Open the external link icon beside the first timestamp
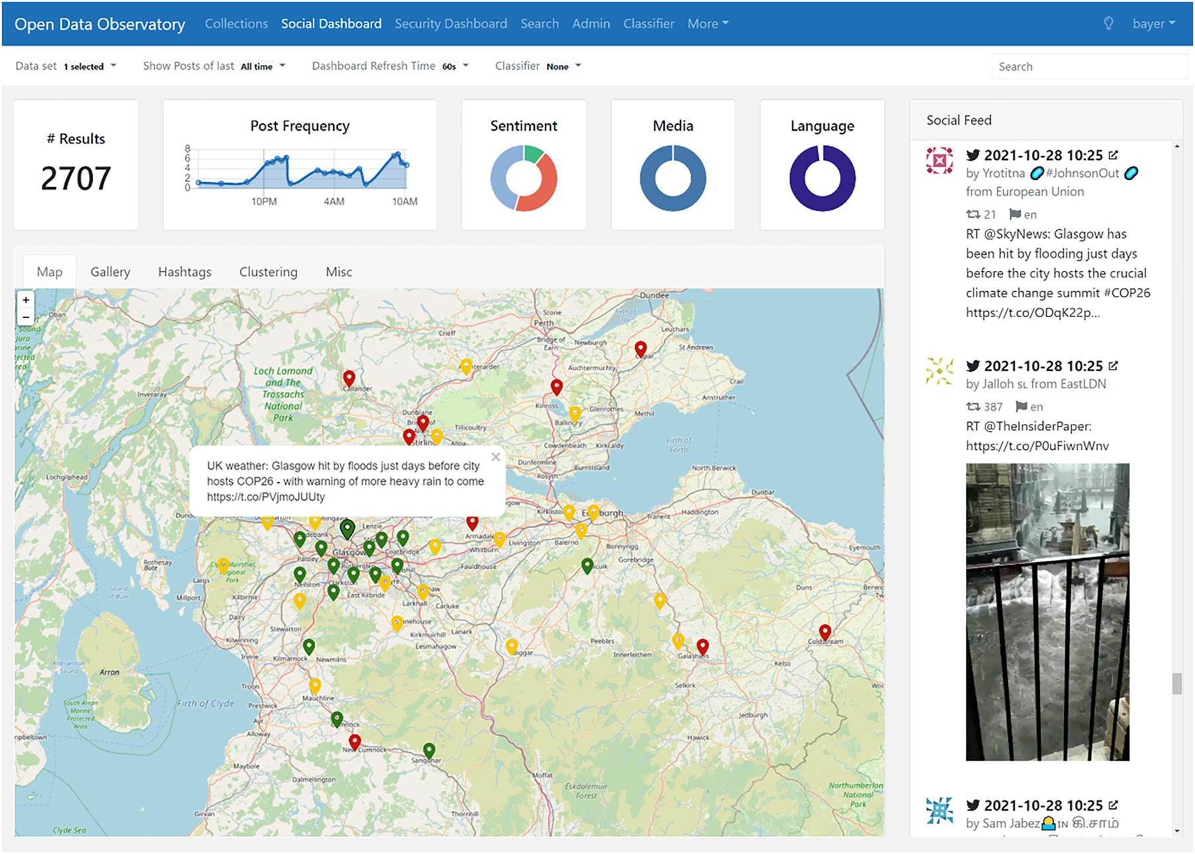Viewport: 1195px width, 854px height. [1113, 154]
